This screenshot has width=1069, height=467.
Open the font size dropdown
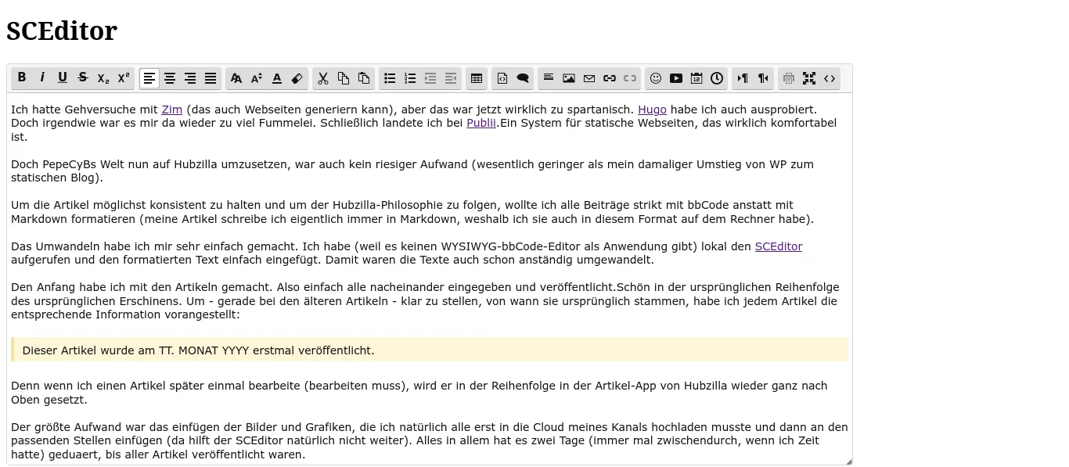tap(257, 78)
